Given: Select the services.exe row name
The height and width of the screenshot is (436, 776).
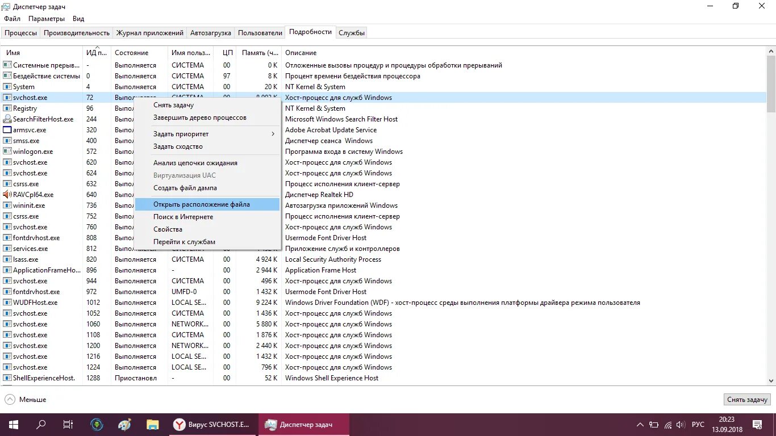Looking at the screenshot, I should pyautogui.click(x=31, y=249).
